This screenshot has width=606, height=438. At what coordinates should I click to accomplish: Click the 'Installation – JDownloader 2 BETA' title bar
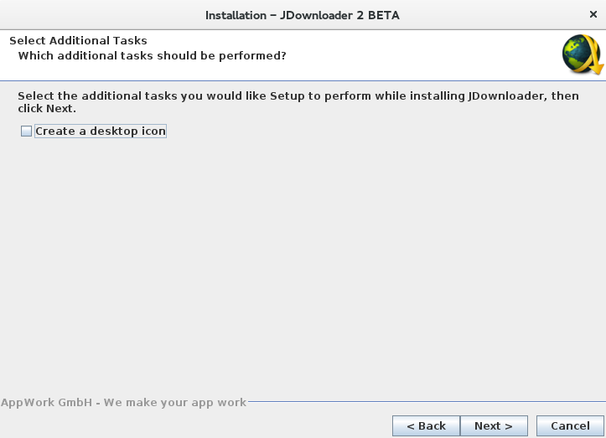pyautogui.click(x=302, y=14)
